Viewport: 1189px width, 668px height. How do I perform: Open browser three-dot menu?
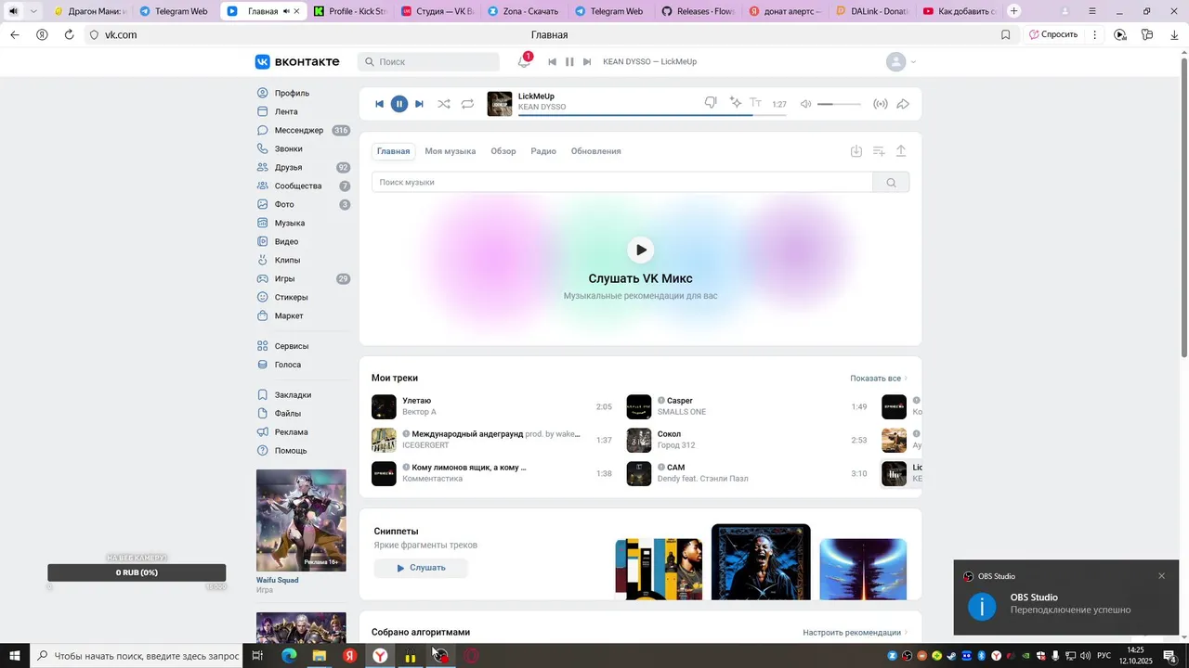(1094, 34)
